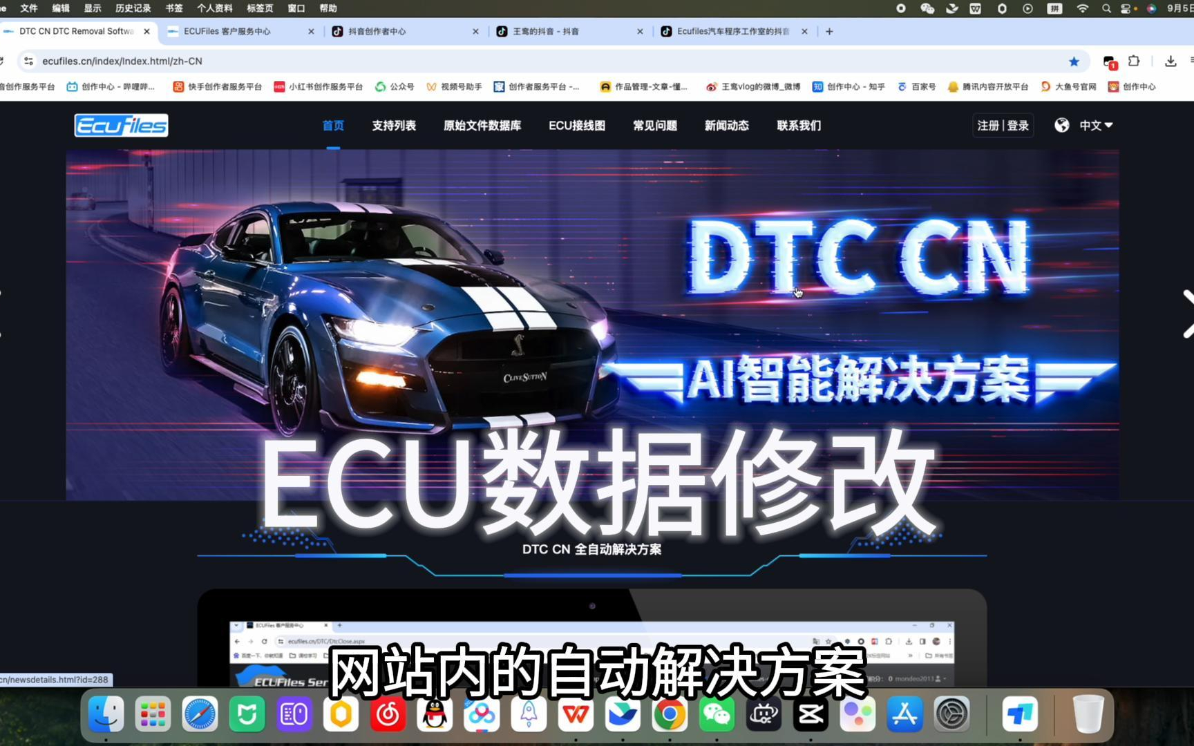Go to next banner slide with right arrow

coord(1187,314)
